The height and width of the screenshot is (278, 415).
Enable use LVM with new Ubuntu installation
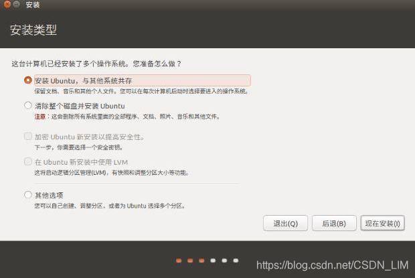pos(28,161)
